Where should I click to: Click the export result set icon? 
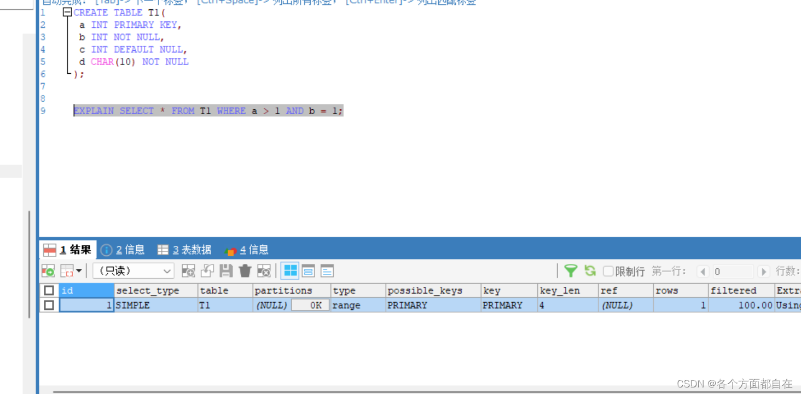pyautogui.click(x=48, y=270)
